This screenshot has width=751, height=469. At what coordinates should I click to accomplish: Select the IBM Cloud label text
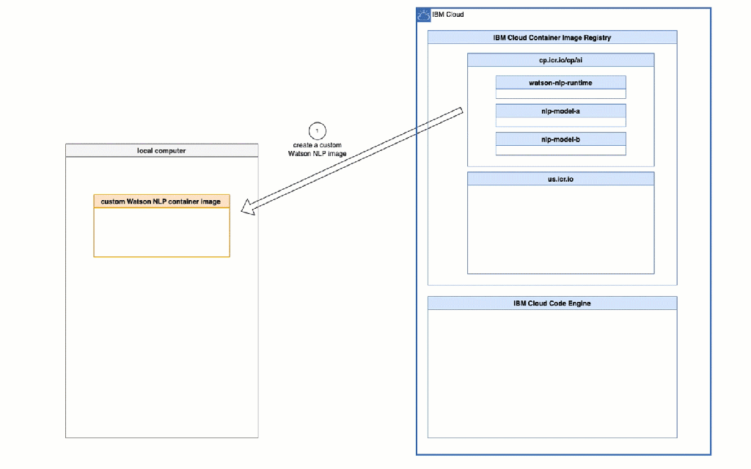point(448,15)
